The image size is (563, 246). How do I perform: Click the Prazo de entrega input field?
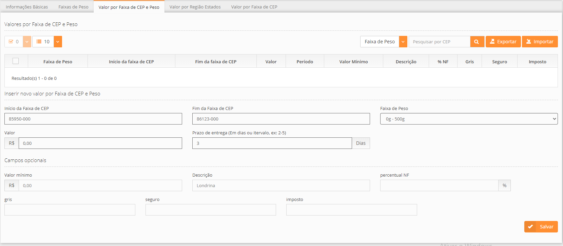(x=272, y=143)
